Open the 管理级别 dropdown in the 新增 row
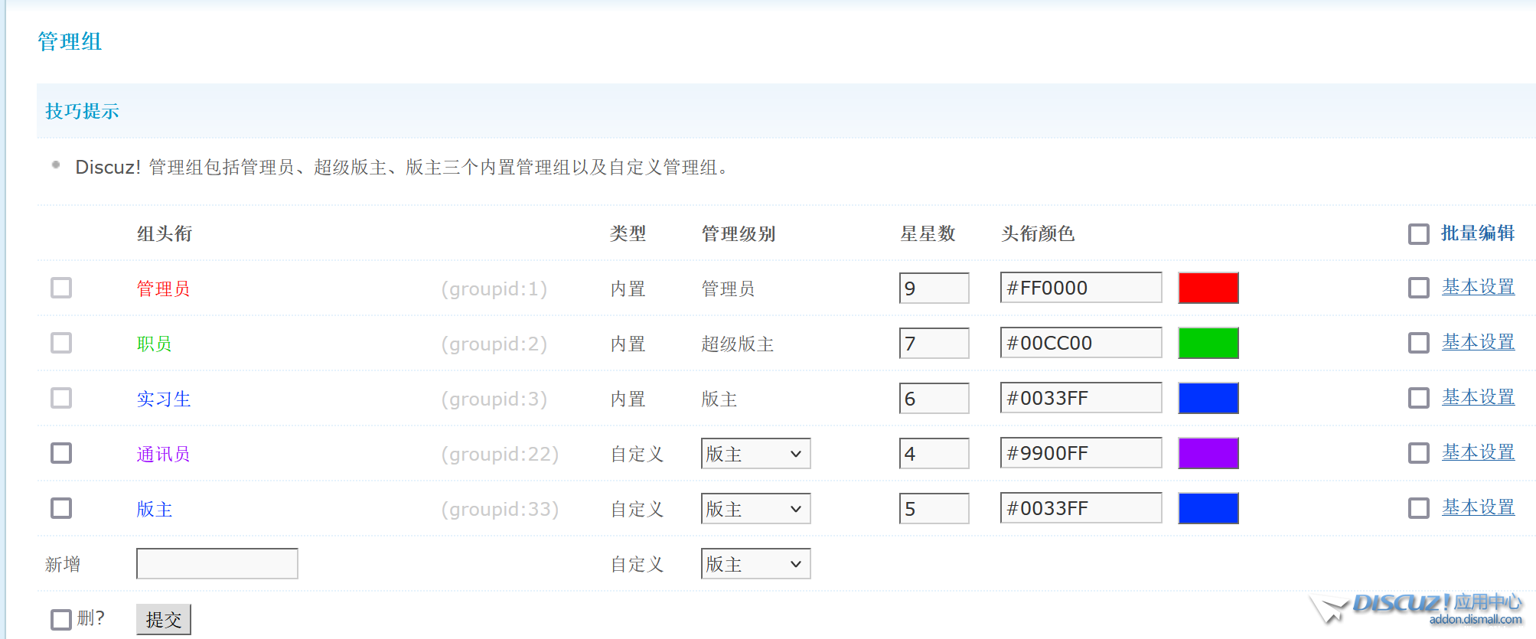This screenshot has width=1536, height=639. [755, 564]
